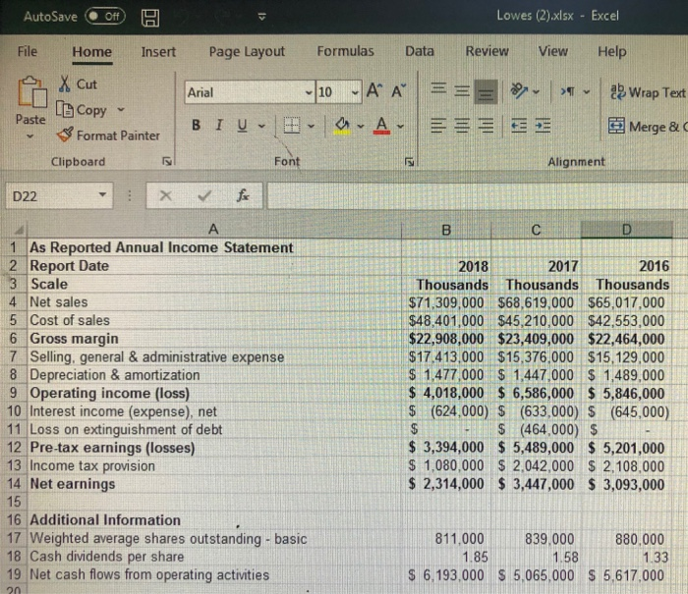Switch to the Review tab
The height and width of the screenshot is (594, 688).
(487, 51)
